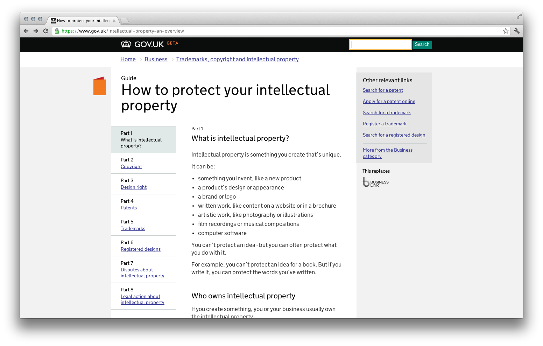Open Part 4 Patents
This screenshot has height=346, width=543.
pyautogui.click(x=129, y=208)
